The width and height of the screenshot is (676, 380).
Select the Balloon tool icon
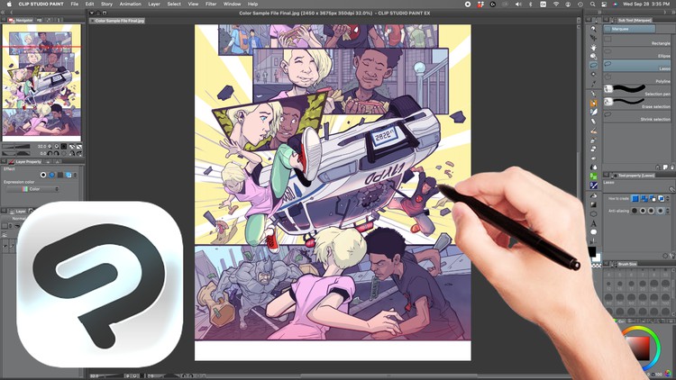tap(594, 232)
